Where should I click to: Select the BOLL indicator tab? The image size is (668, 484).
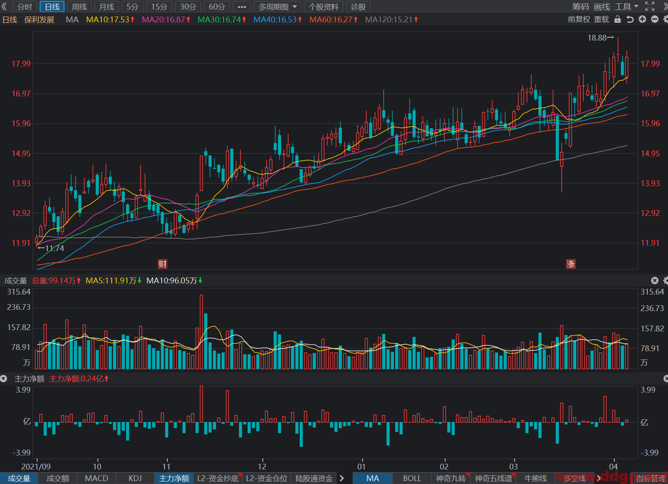point(412,478)
